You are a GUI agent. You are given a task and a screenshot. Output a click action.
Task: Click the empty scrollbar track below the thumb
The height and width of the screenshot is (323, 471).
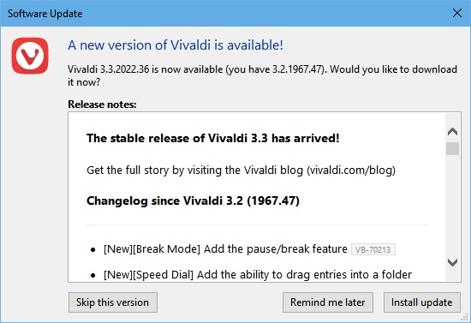coord(452,206)
